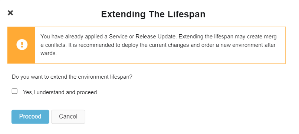This screenshot has height=134, width=299.
Task: Tick the understand and proceed checkbox
Action: pos(14,91)
